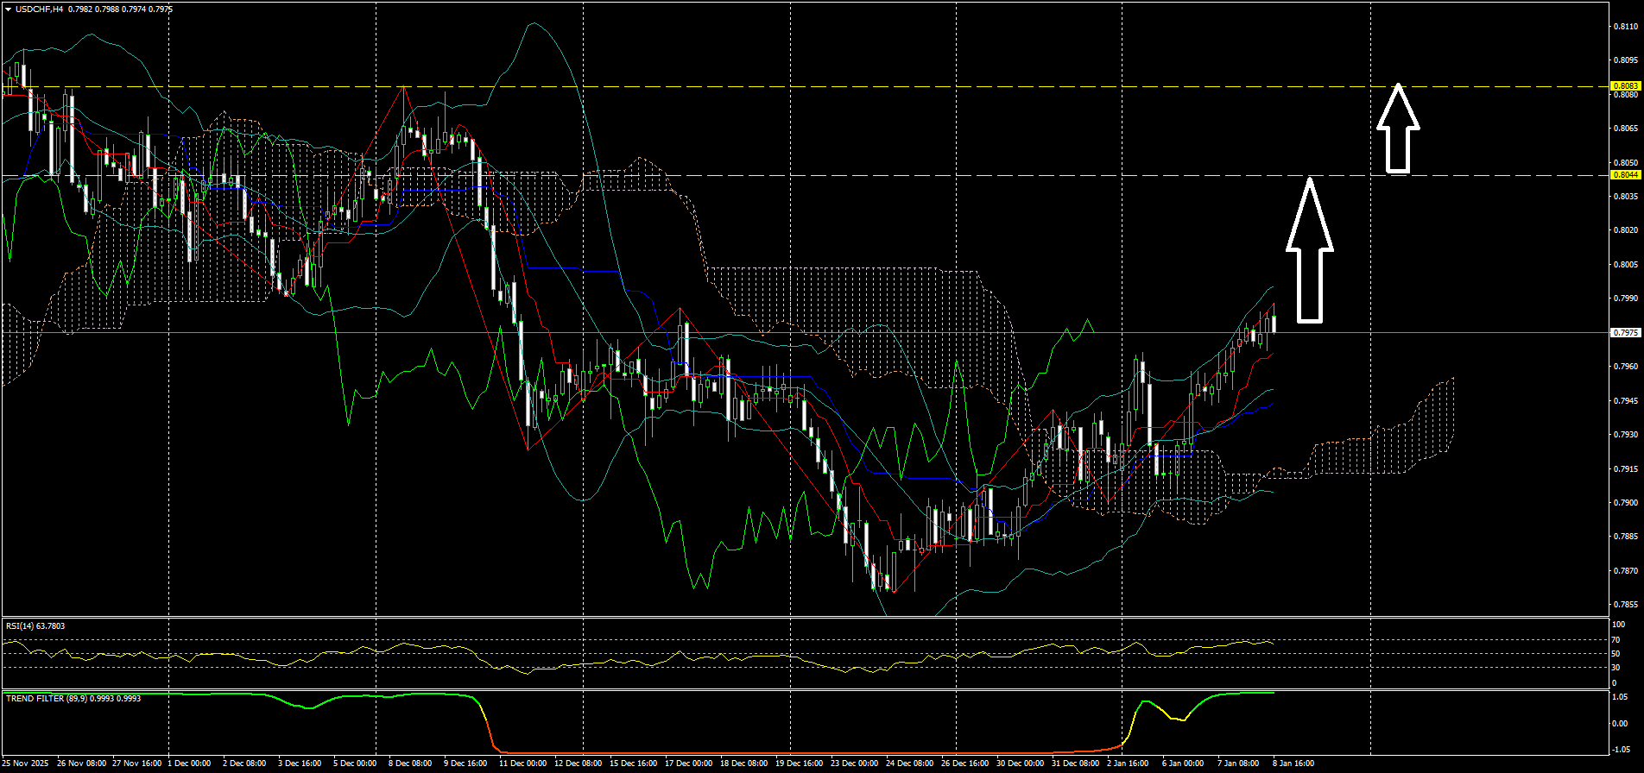Image resolution: width=1644 pixels, height=773 pixels.
Task: Click the 11 Dec 00:00 time label
Action: point(522,764)
